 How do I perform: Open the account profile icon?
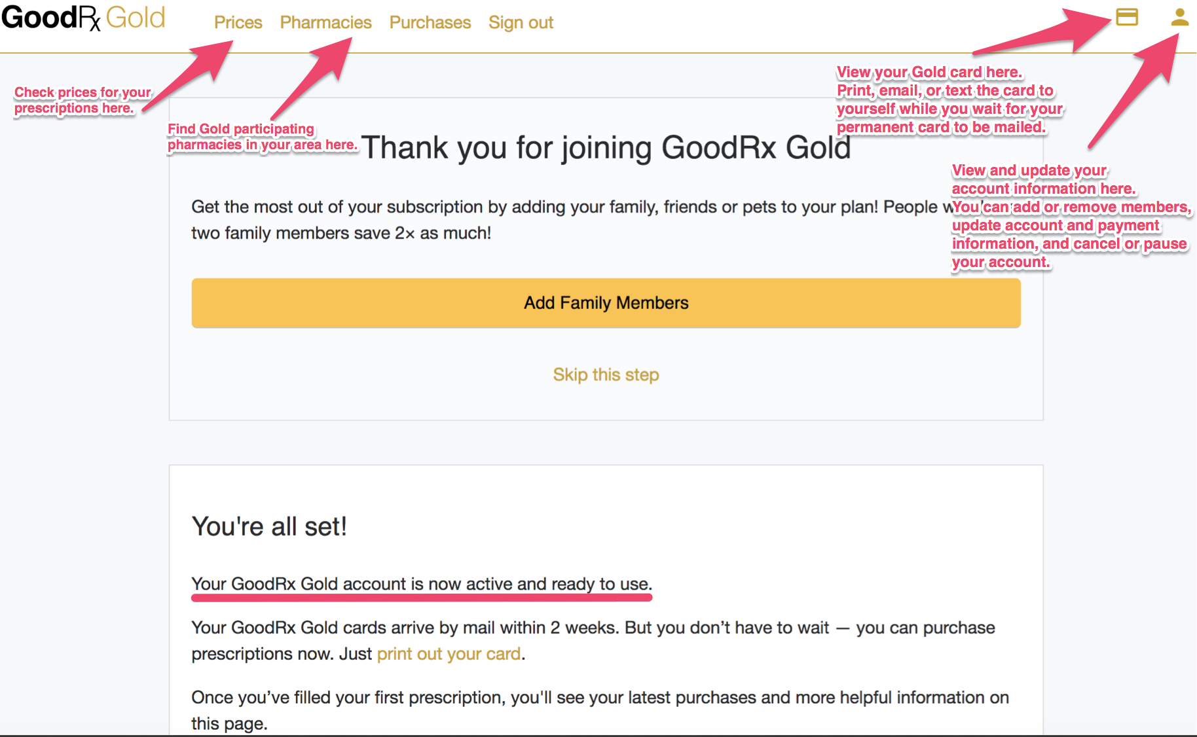(1180, 17)
